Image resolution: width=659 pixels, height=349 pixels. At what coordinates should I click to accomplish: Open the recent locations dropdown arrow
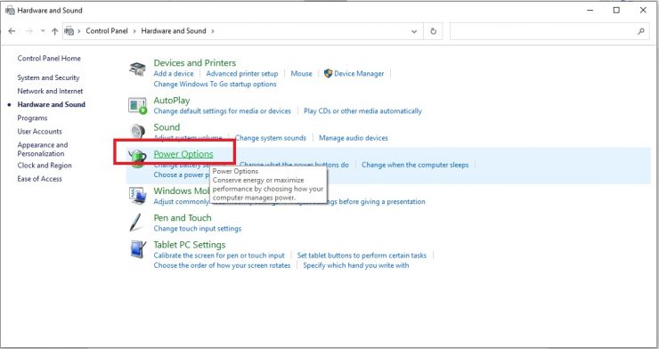point(43,31)
